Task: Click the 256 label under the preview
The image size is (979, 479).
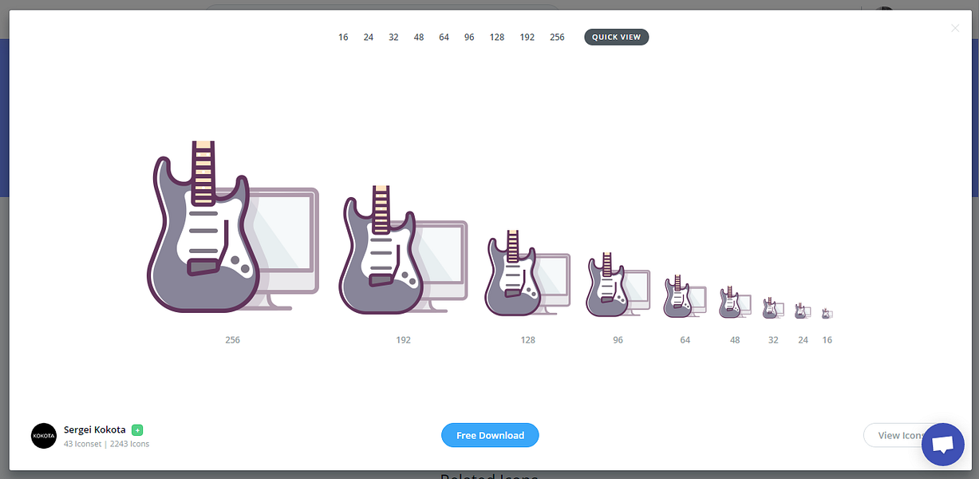Action: (x=232, y=340)
